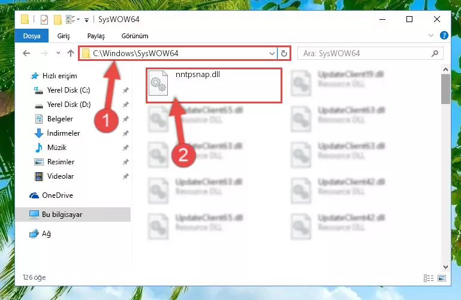Click the pin icon next to Belgeler
The image size is (461, 300).
[x=125, y=119]
